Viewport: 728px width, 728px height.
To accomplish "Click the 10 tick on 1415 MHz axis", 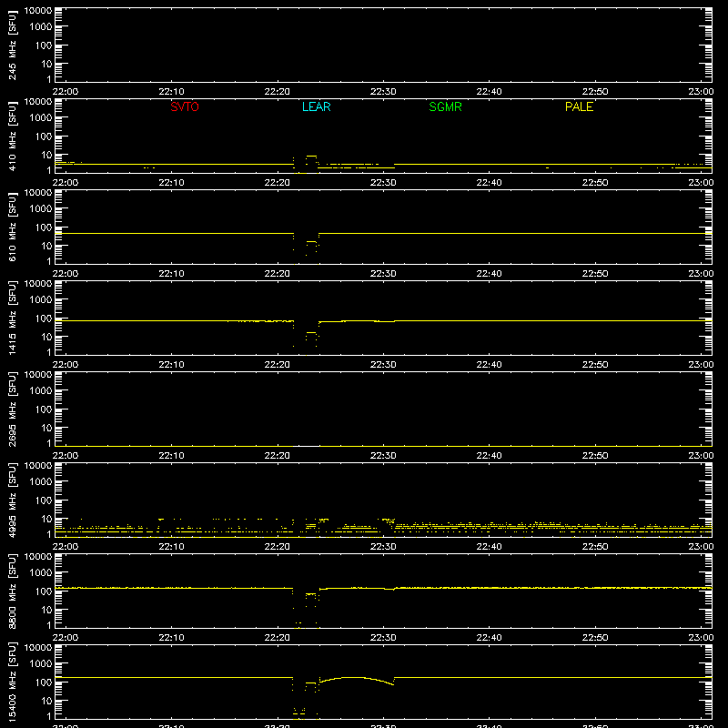I will (46, 337).
